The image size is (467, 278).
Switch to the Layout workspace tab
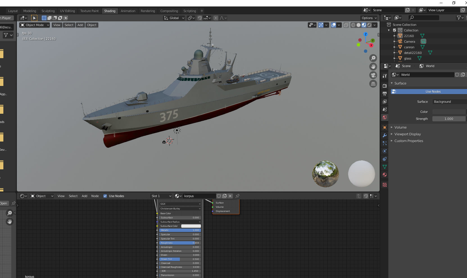click(x=13, y=11)
